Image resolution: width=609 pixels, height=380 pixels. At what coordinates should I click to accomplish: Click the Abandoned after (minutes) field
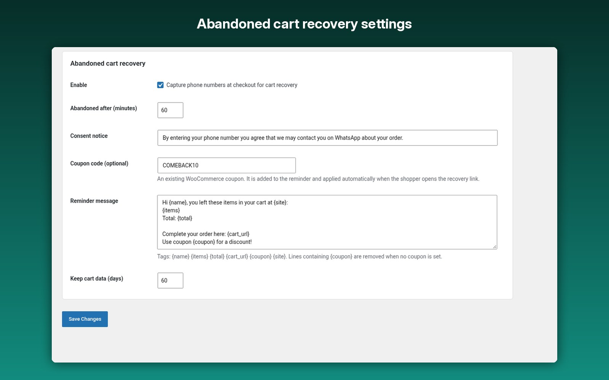point(170,110)
